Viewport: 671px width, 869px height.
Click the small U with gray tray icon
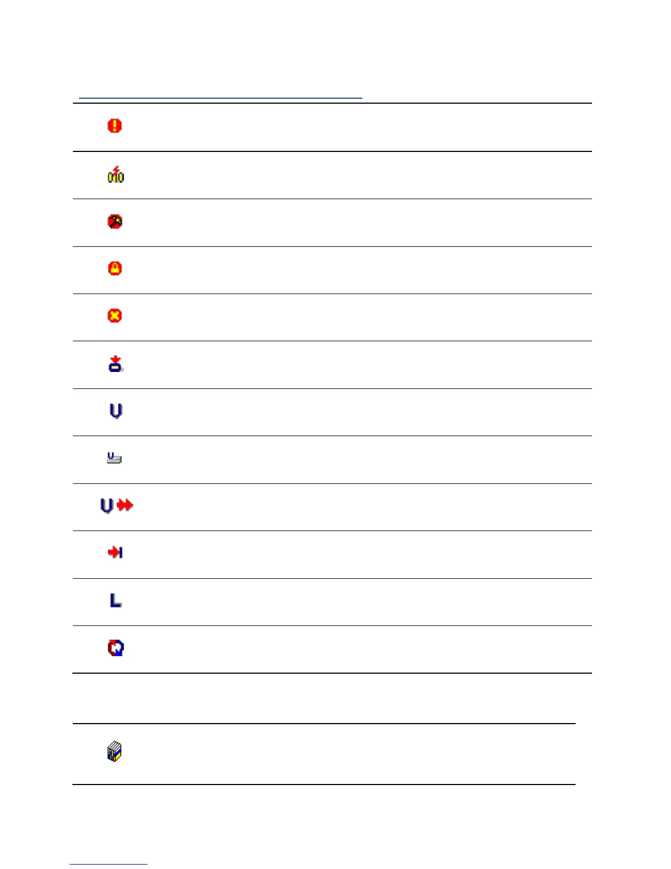[x=114, y=458]
